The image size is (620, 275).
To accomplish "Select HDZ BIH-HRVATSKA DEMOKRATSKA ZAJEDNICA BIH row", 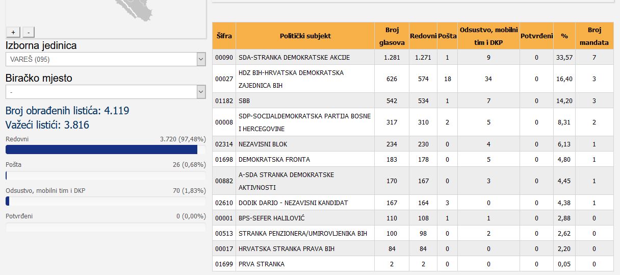I will click(x=413, y=79).
